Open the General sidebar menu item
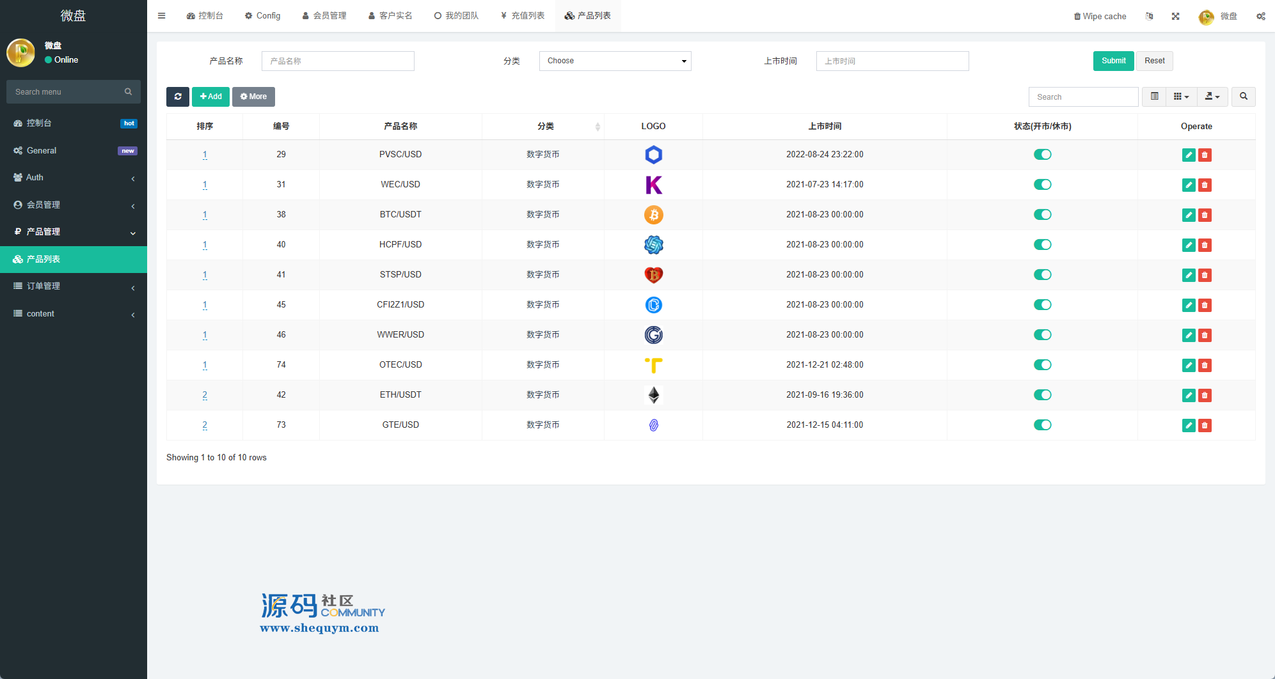 (74, 151)
